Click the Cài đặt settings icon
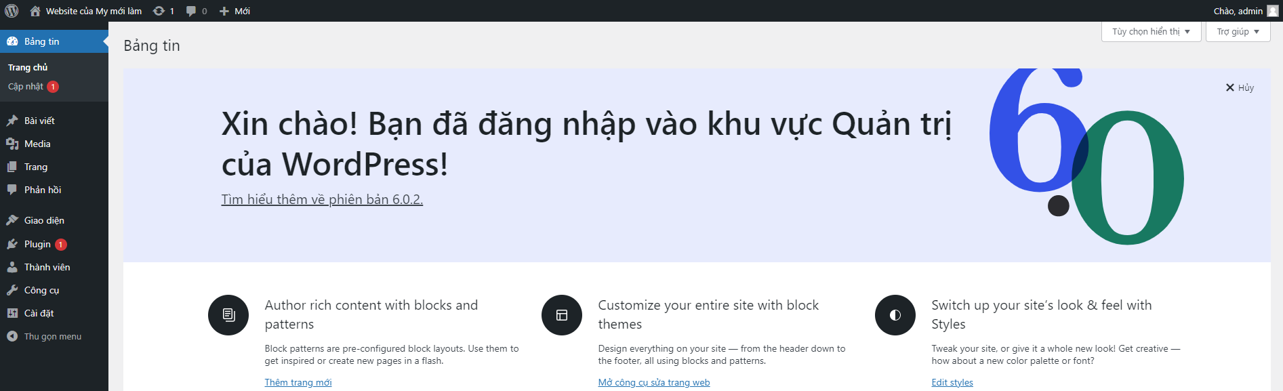This screenshot has width=1283, height=391. [x=12, y=313]
